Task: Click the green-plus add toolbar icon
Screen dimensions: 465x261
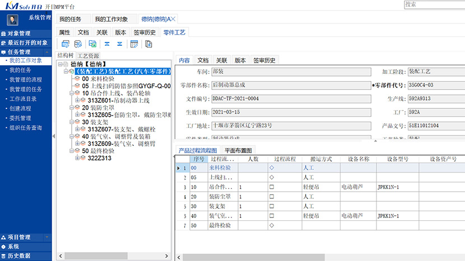Action: [92, 44]
